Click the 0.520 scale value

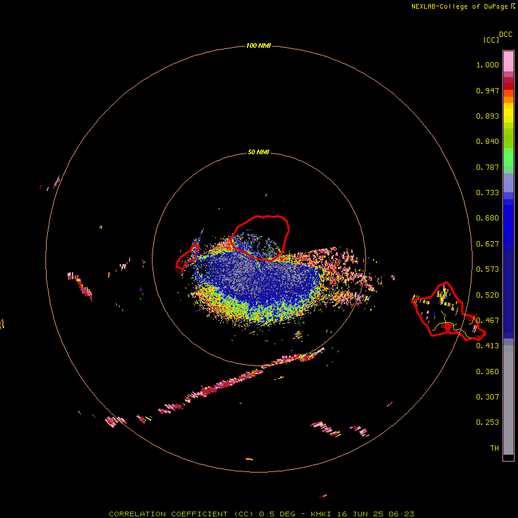(x=487, y=295)
